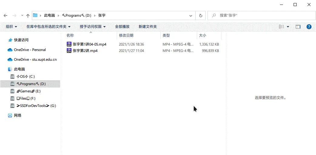
Task: Change the view layout icon
Action: pyautogui.click(x=281, y=27)
